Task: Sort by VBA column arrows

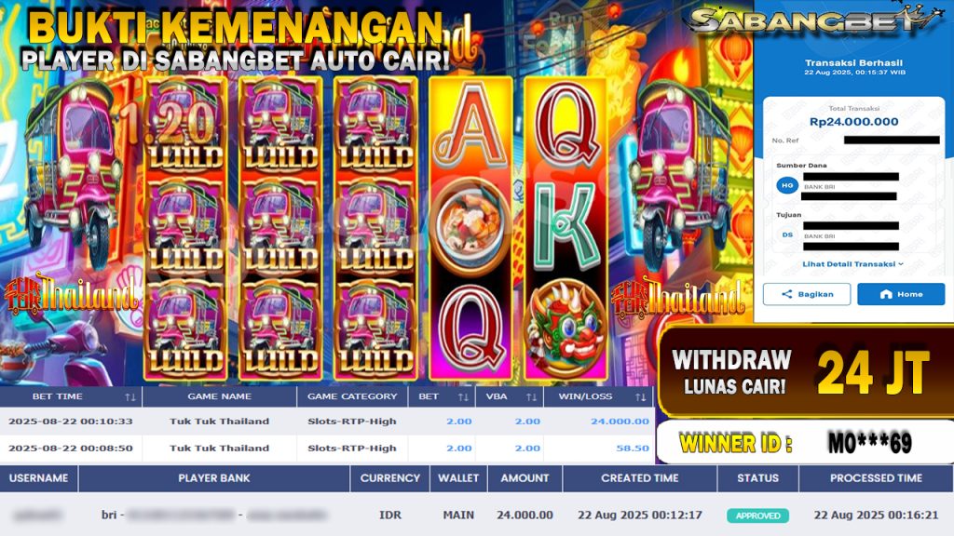Action: tap(531, 396)
